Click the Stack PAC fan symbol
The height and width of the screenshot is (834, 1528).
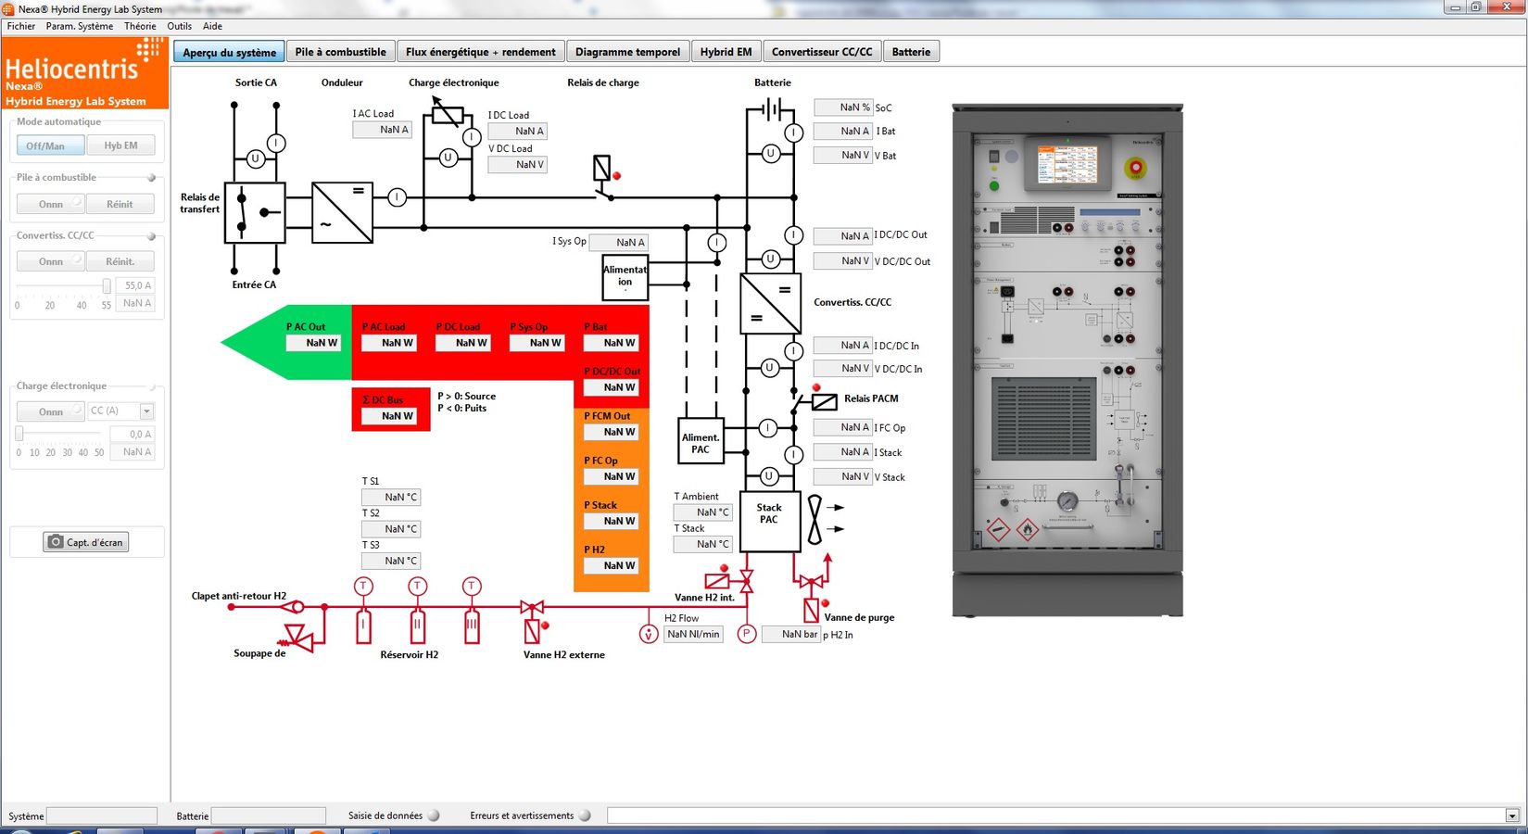(815, 519)
